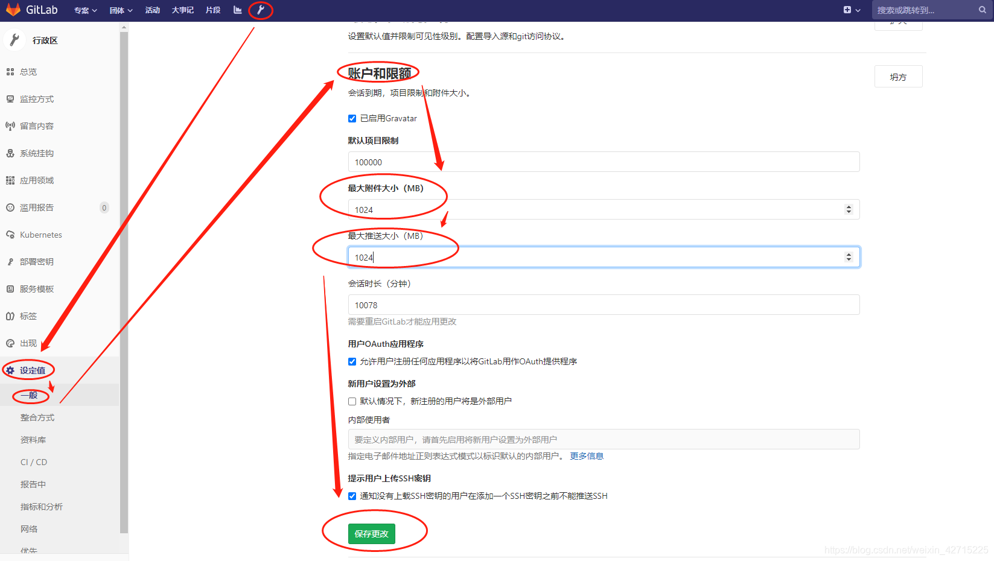Open the admin area wrench icon
994x561 pixels.
pyautogui.click(x=261, y=10)
